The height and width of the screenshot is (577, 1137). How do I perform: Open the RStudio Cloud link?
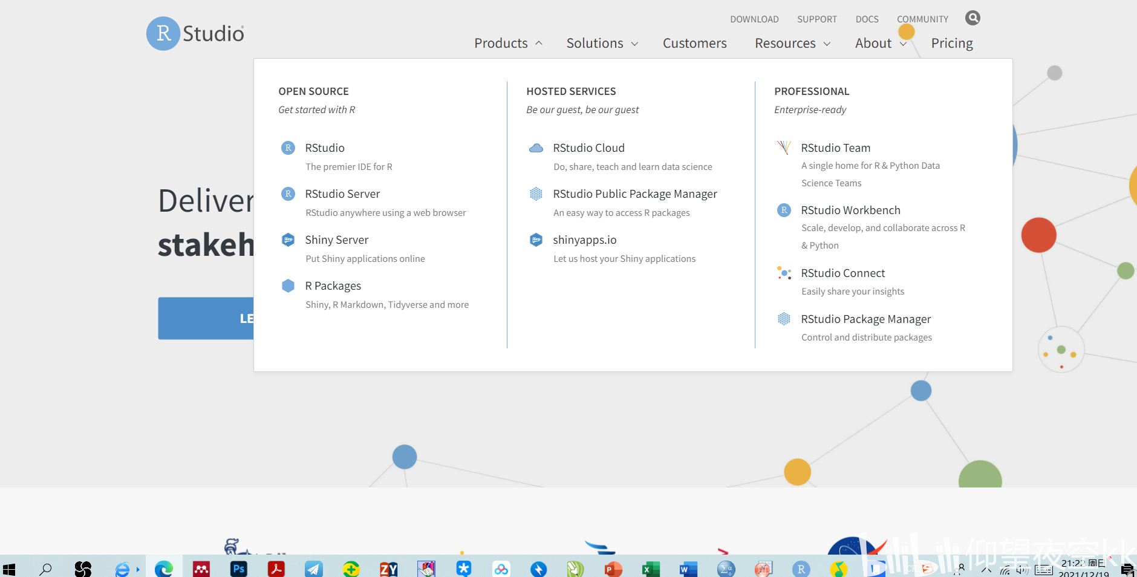(x=589, y=148)
